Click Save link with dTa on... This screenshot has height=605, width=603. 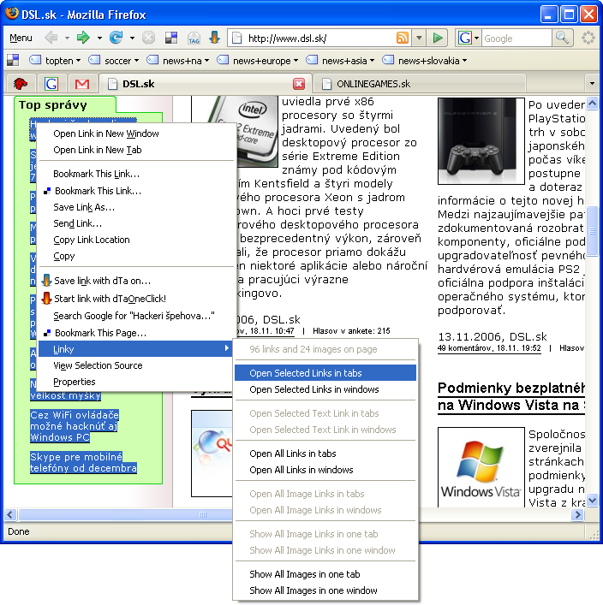pyautogui.click(x=136, y=281)
